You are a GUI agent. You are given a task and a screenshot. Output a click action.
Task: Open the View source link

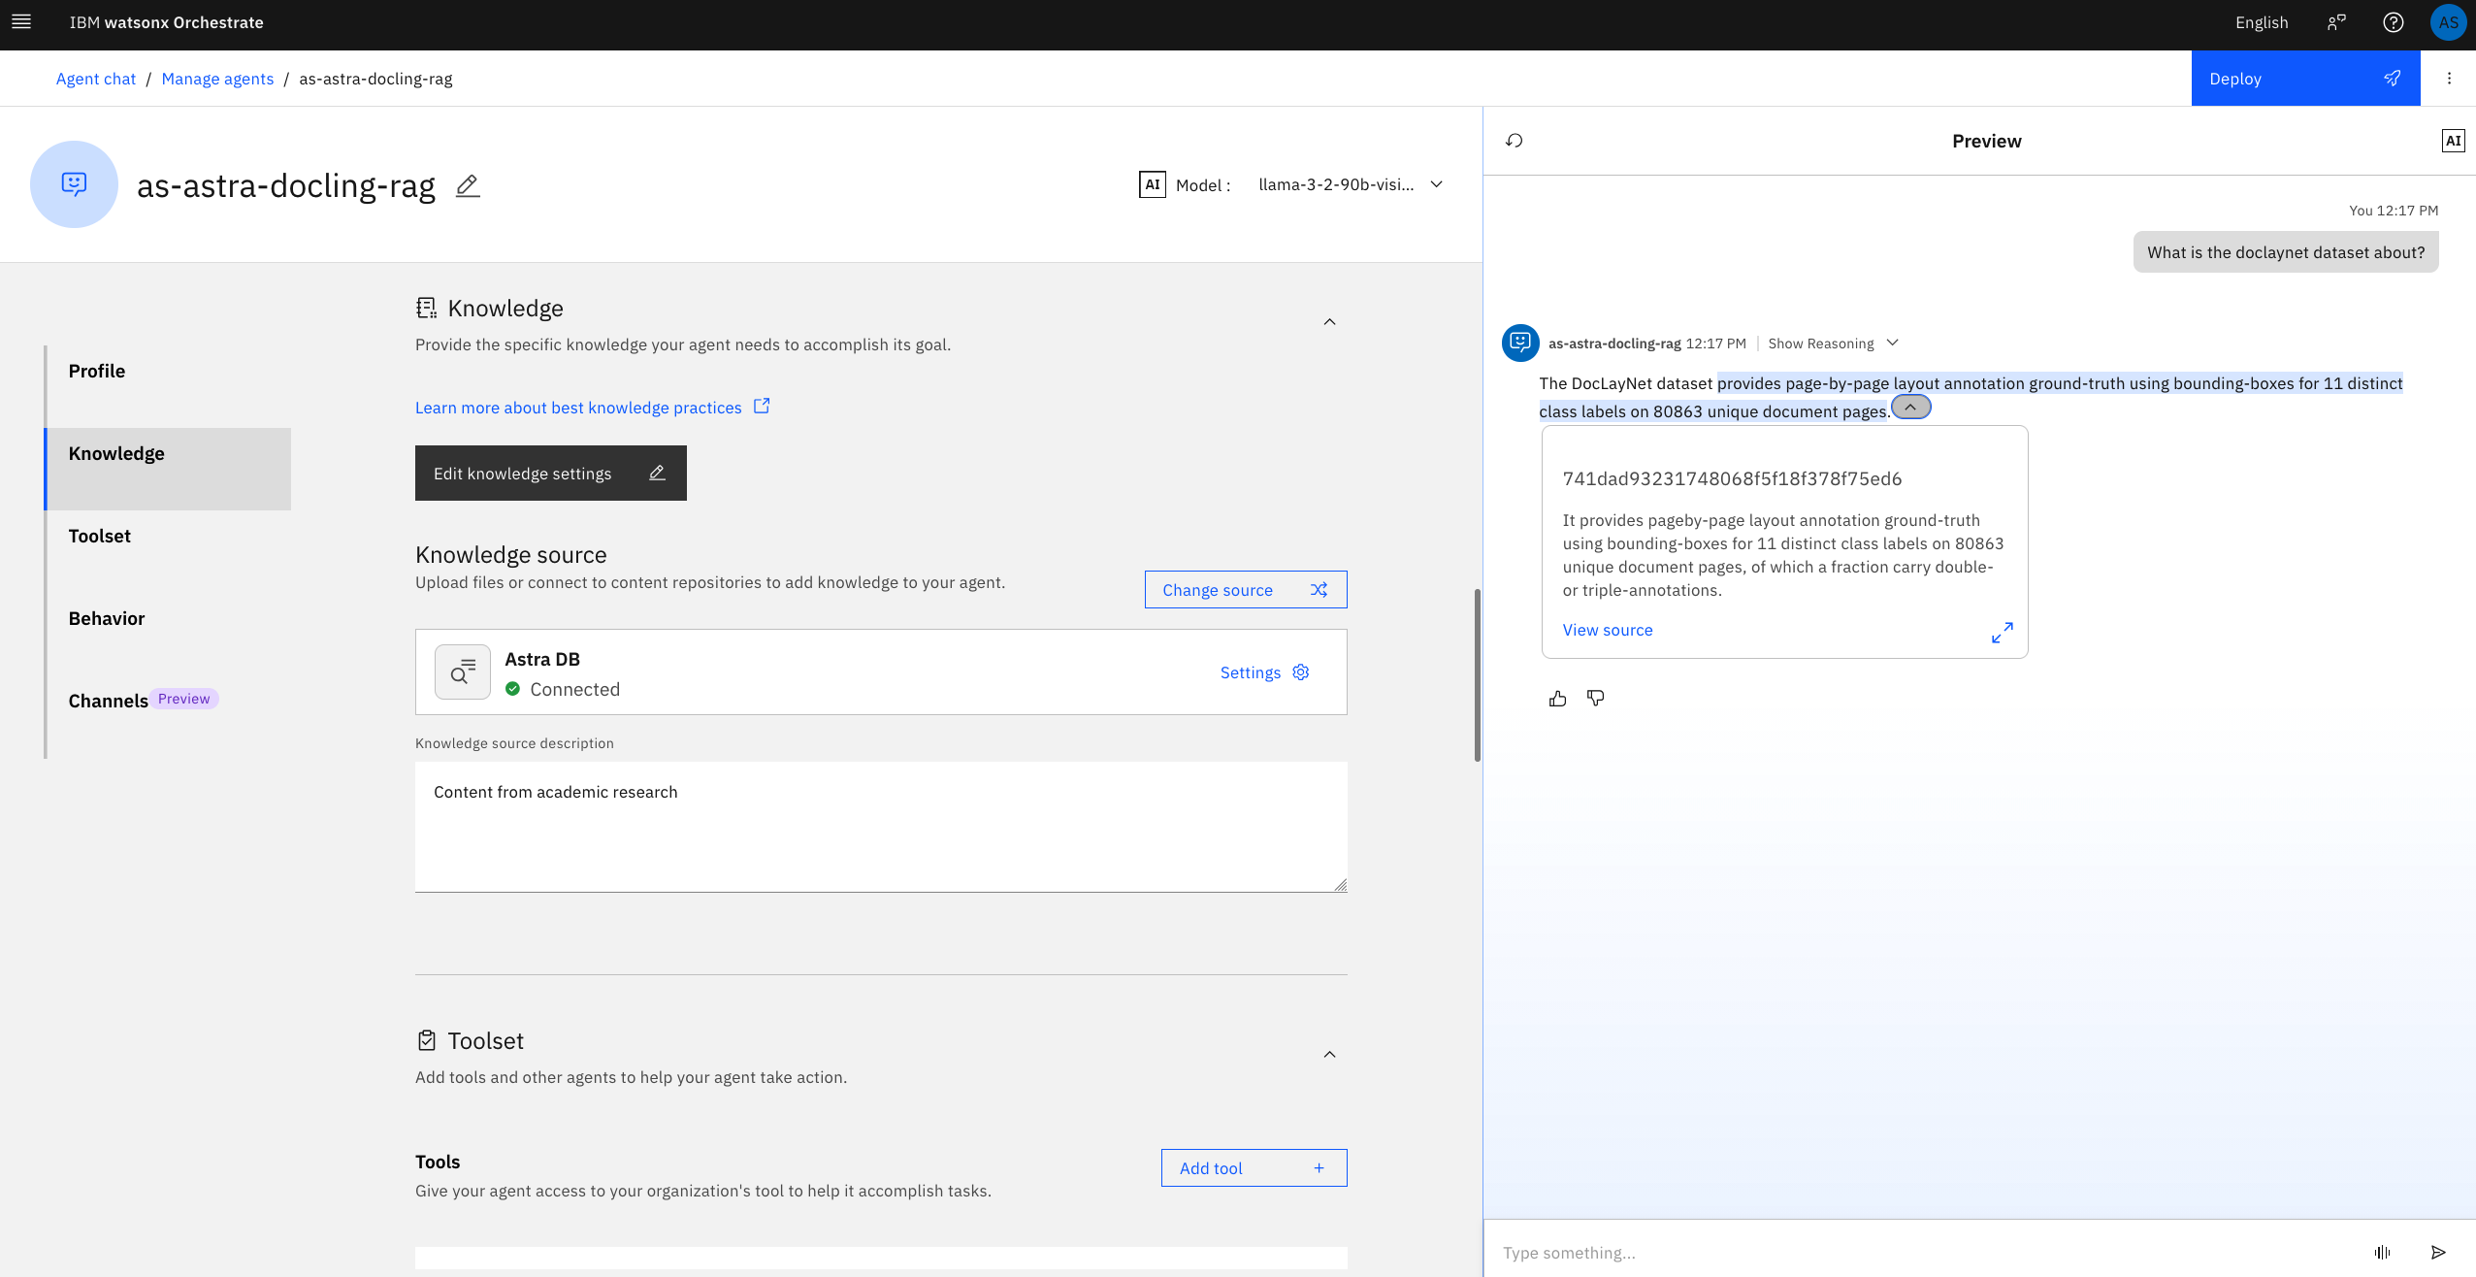click(x=1608, y=630)
